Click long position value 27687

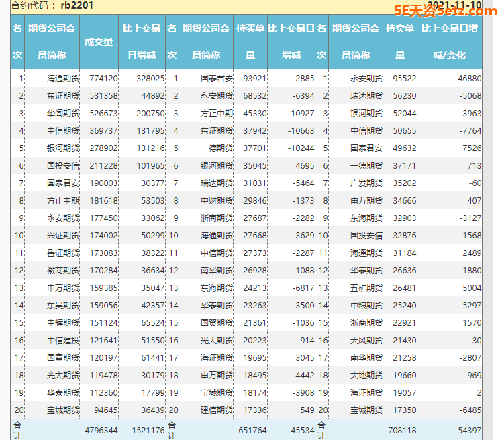tap(255, 218)
